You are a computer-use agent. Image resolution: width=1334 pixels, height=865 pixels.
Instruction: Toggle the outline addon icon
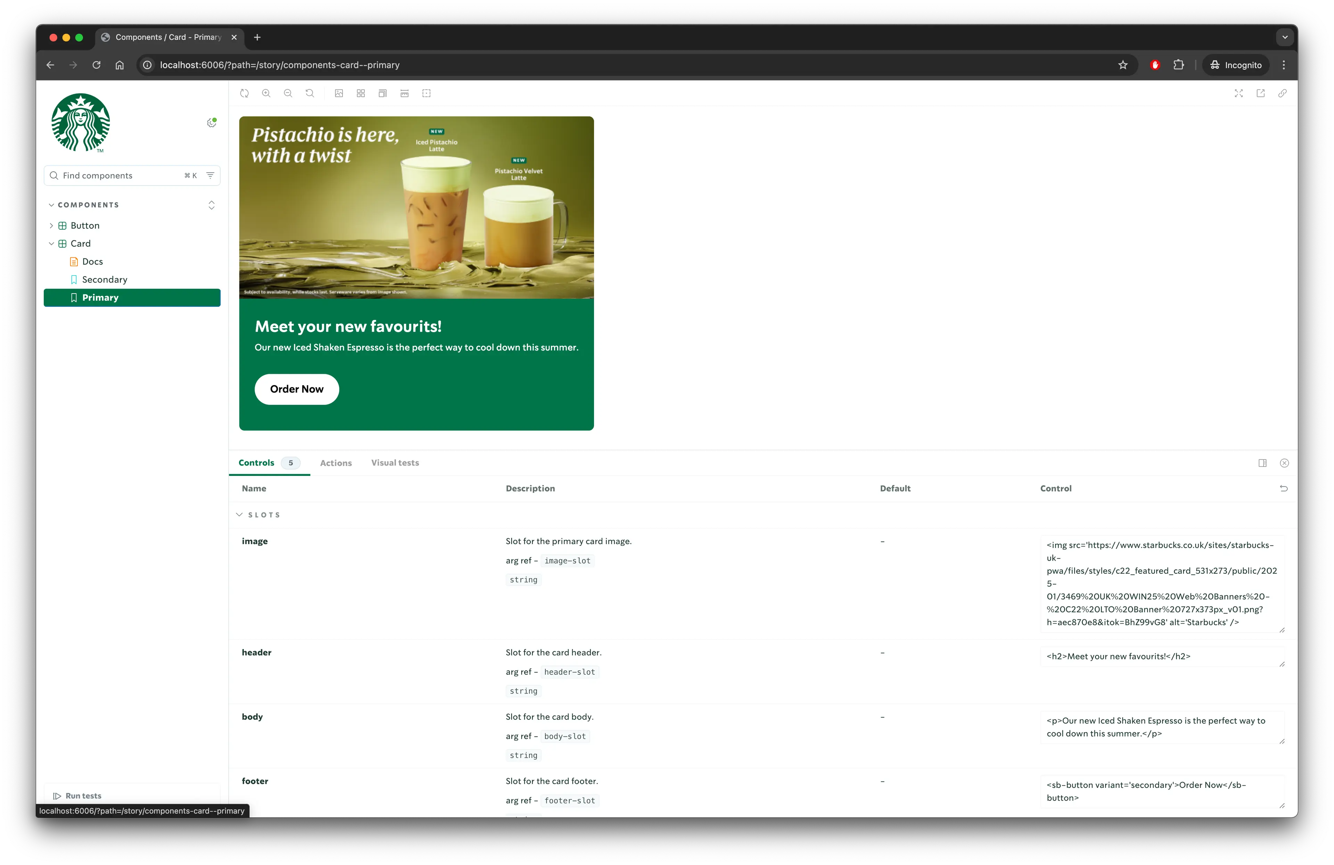pyautogui.click(x=427, y=93)
